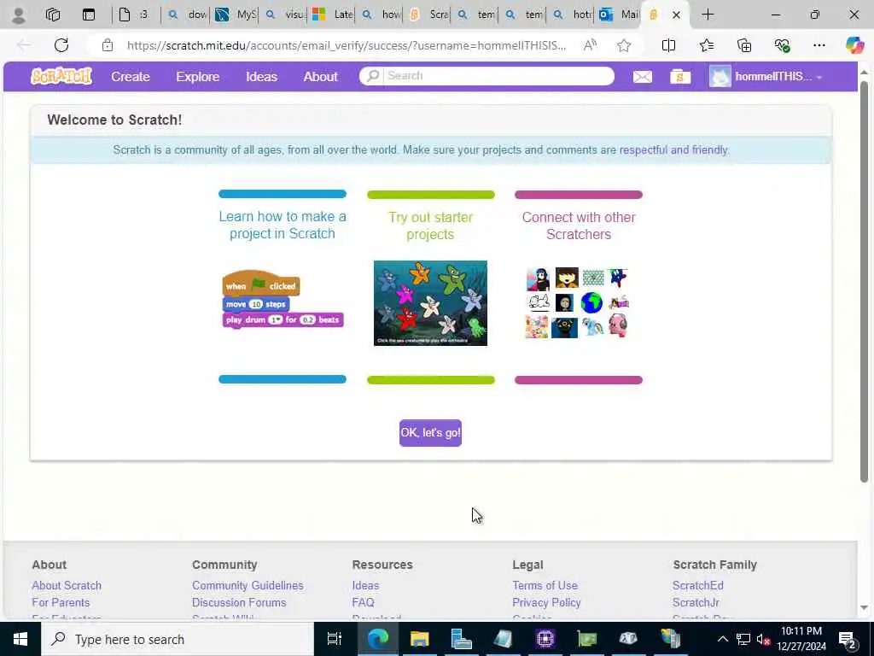Show hidden tray icons chevron
This screenshot has width=874, height=656.
pos(722,639)
